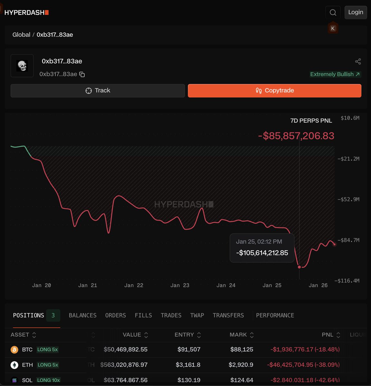The width and height of the screenshot is (371, 386).
Task: Click the ETH coin icon
Action: pyautogui.click(x=14, y=365)
